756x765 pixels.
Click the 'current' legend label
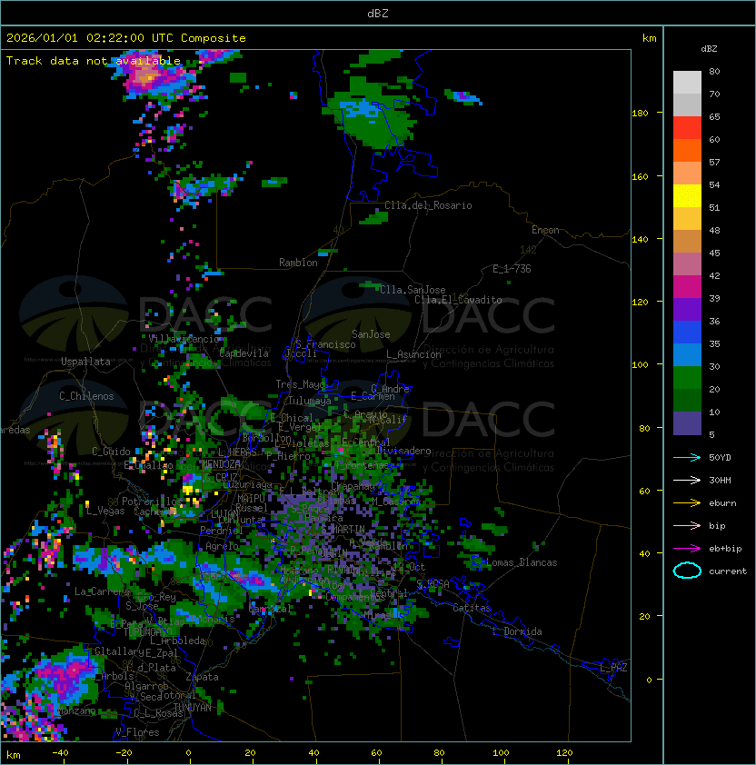pyautogui.click(x=728, y=571)
